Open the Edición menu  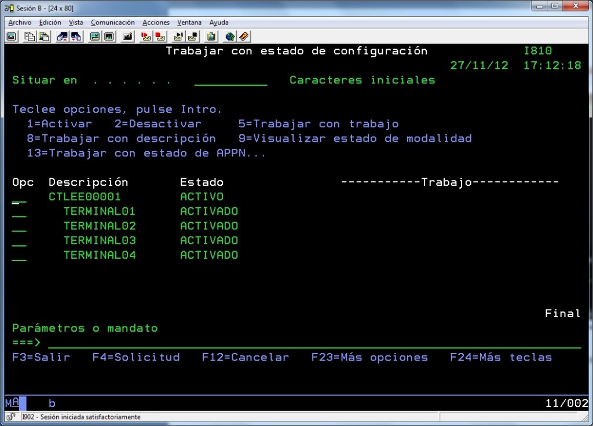(50, 23)
